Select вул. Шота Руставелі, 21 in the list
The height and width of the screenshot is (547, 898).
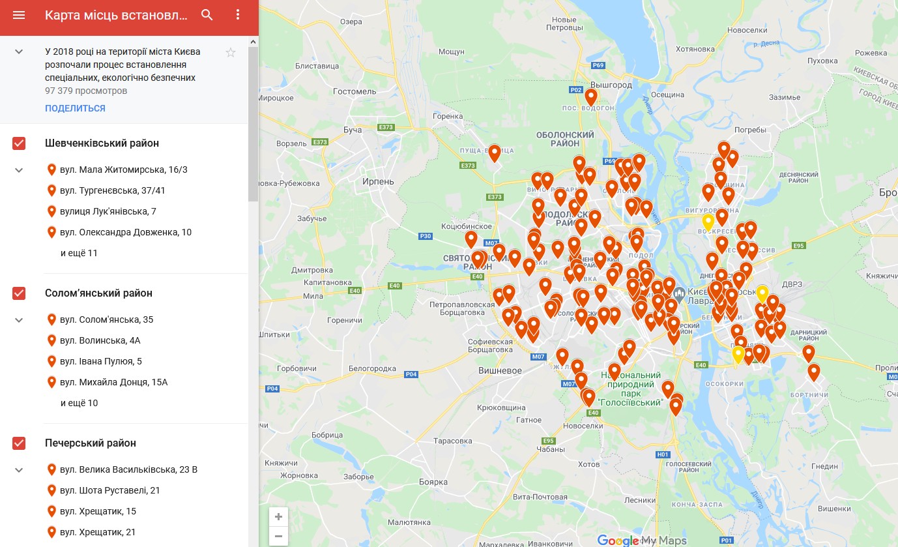(x=110, y=490)
